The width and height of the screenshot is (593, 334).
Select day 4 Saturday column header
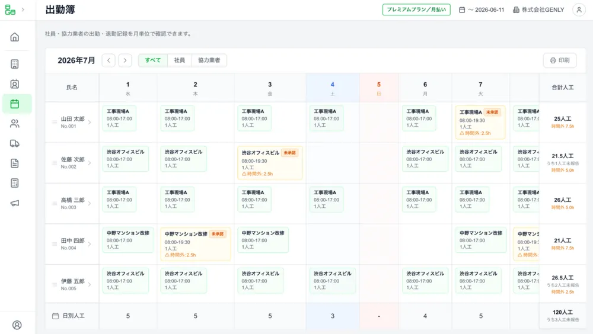[x=333, y=88]
